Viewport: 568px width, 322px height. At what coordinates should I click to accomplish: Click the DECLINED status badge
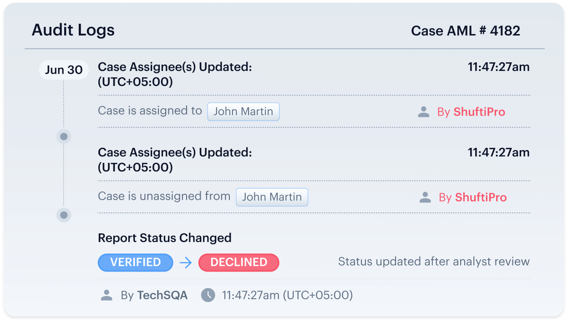pos(239,262)
